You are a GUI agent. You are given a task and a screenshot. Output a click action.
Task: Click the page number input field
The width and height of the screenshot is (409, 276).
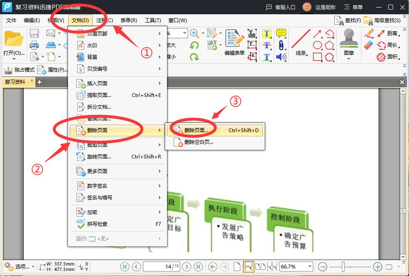(162, 267)
